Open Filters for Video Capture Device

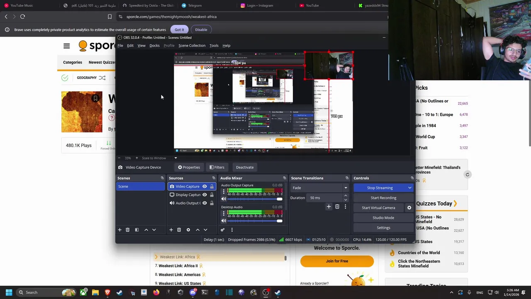[x=217, y=167]
